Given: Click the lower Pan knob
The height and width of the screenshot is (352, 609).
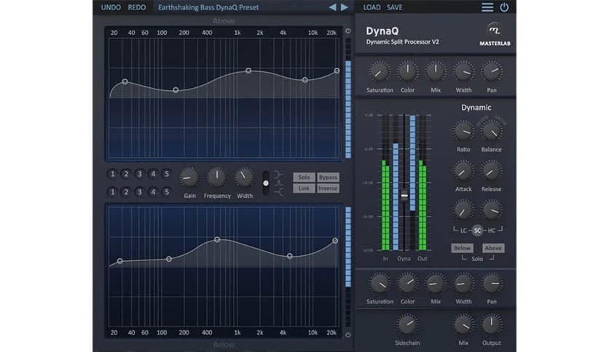Looking at the screenshot, I should pyautogui.click(x=492, y=283).
